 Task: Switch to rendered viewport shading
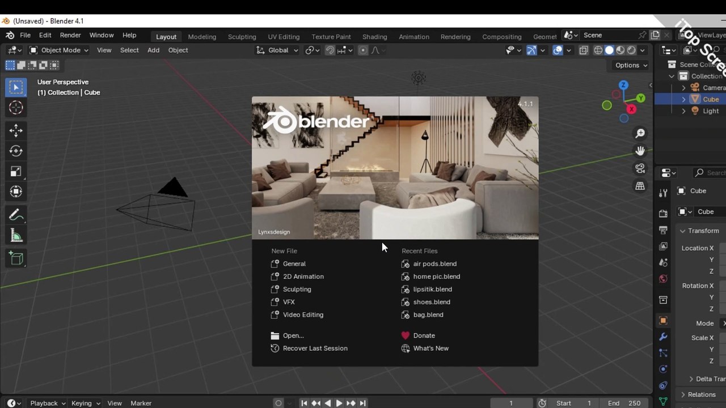(631, 50)
